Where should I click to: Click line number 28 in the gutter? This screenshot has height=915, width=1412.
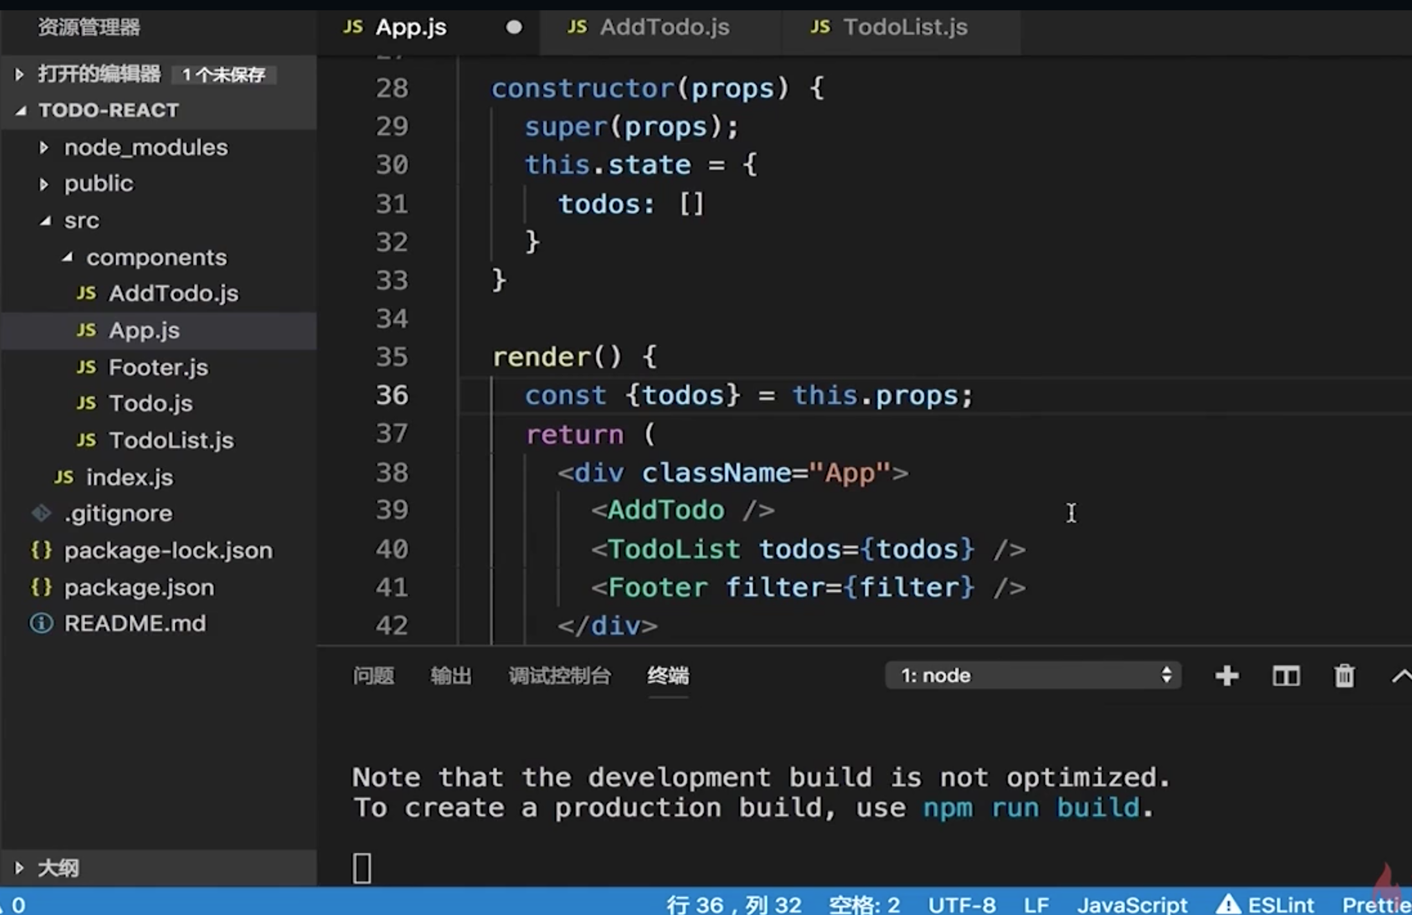click(392, 88)
